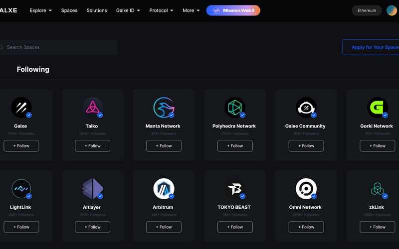Image resolution: width=399 pixels, height=249 pixels.
Task: Open the Taiko pink triangle logo
Action: [93, 108]
